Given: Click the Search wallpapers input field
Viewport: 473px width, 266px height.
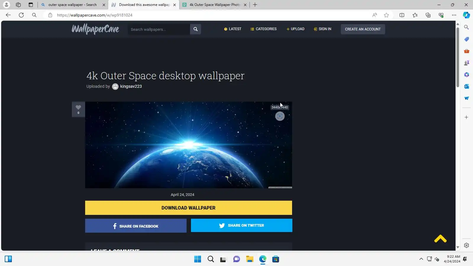Looking at the screenshot, I should pyautogui.click(x=159, y=29).
